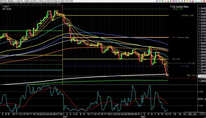Click the current price marker 1.2741
Image resolution: width=206 pixels, height=118 pixels.
coord(202,76)
